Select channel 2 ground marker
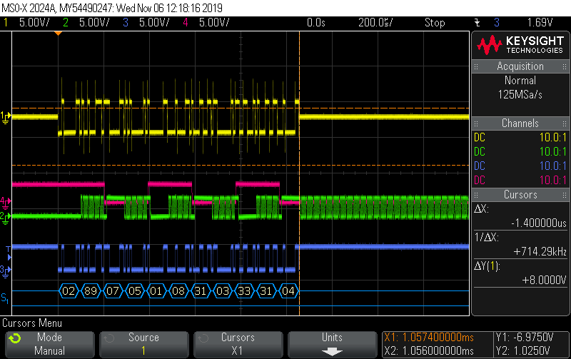Image resolution: width=571 pixels, height=359 pixels. click(x=6, y=218)
